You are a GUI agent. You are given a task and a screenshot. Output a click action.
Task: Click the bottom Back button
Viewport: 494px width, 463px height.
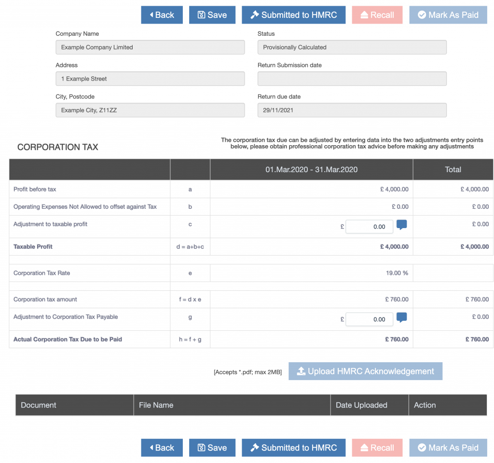[162, 448]
